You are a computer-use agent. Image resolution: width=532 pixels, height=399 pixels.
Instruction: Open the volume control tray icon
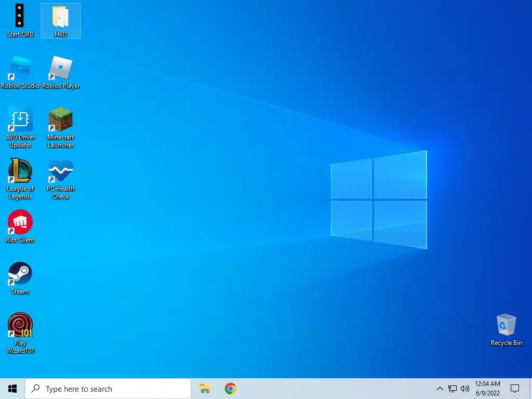(x=465, y=389)
